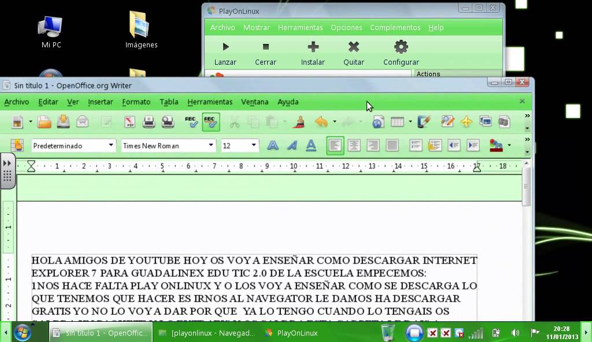Viewport: 592px width, 342px height.
Task: Click Configurar gear button in PlayOnLinux
Action: (x=401, y=53)
